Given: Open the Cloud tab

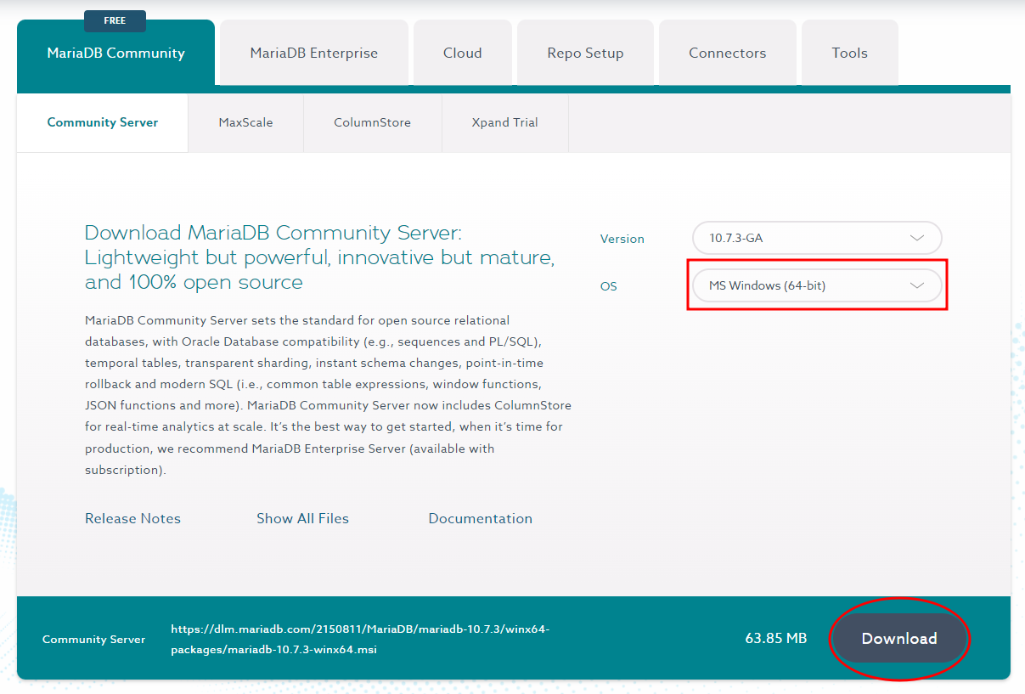Looking at the screenshot, I should point(463,53).
